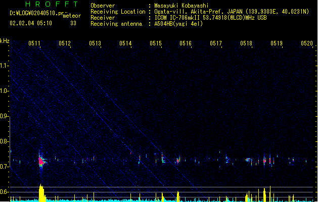Image resolution: width=318 pixels, height=202 pixels.
Task: Click the HROFFT title text
Action: [52, 4]
